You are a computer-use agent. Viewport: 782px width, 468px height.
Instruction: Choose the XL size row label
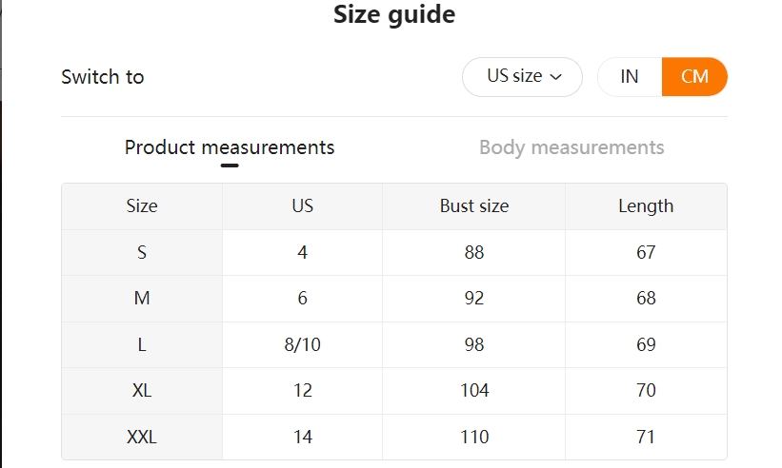coord(142,391)
